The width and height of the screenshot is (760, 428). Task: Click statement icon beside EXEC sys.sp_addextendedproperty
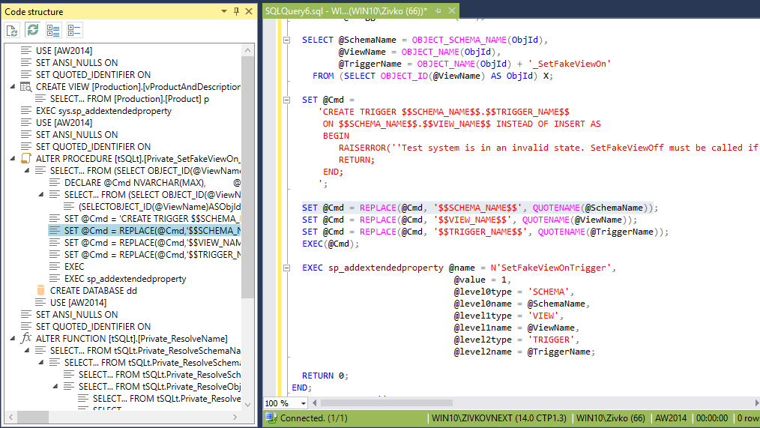(x=26, y=110)
